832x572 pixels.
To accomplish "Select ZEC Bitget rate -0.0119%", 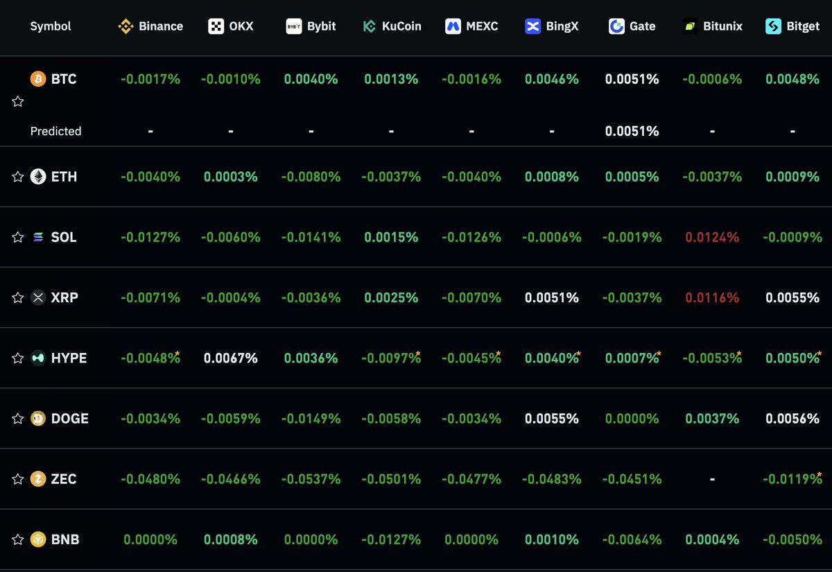I will pos(792,479).
